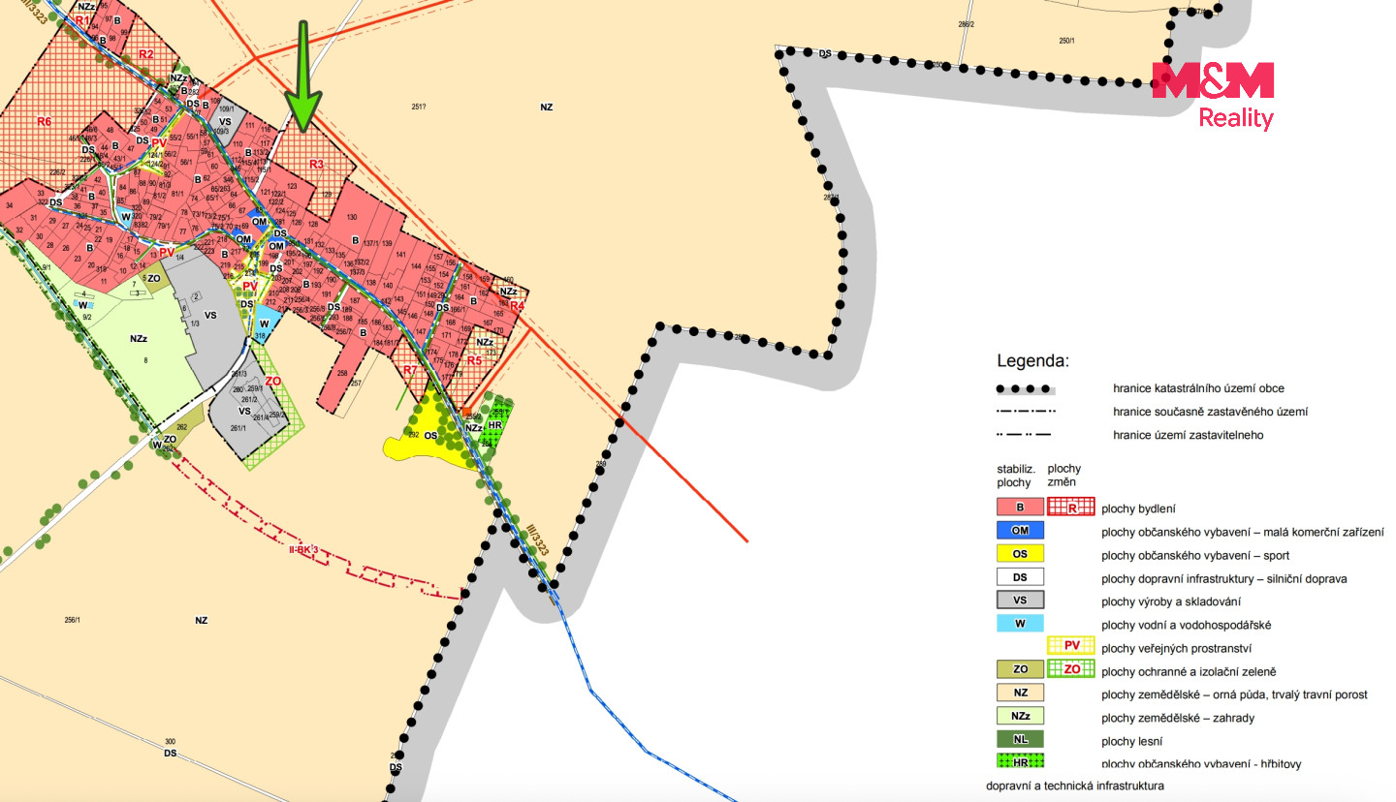Select 'plochy výroby a skladování' entry
The width and height of the screenshot is (1396, 802).
(x=1171, y=601)
